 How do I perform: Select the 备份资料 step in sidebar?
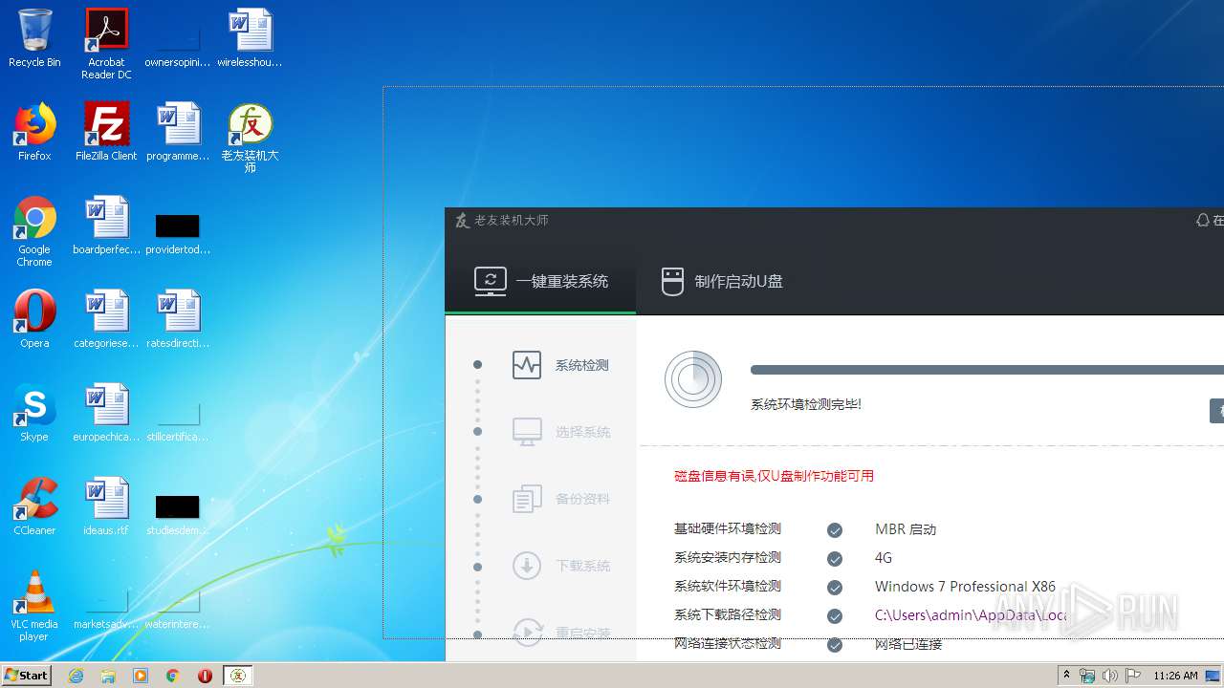pyautogui.click(x=560, y=499)
